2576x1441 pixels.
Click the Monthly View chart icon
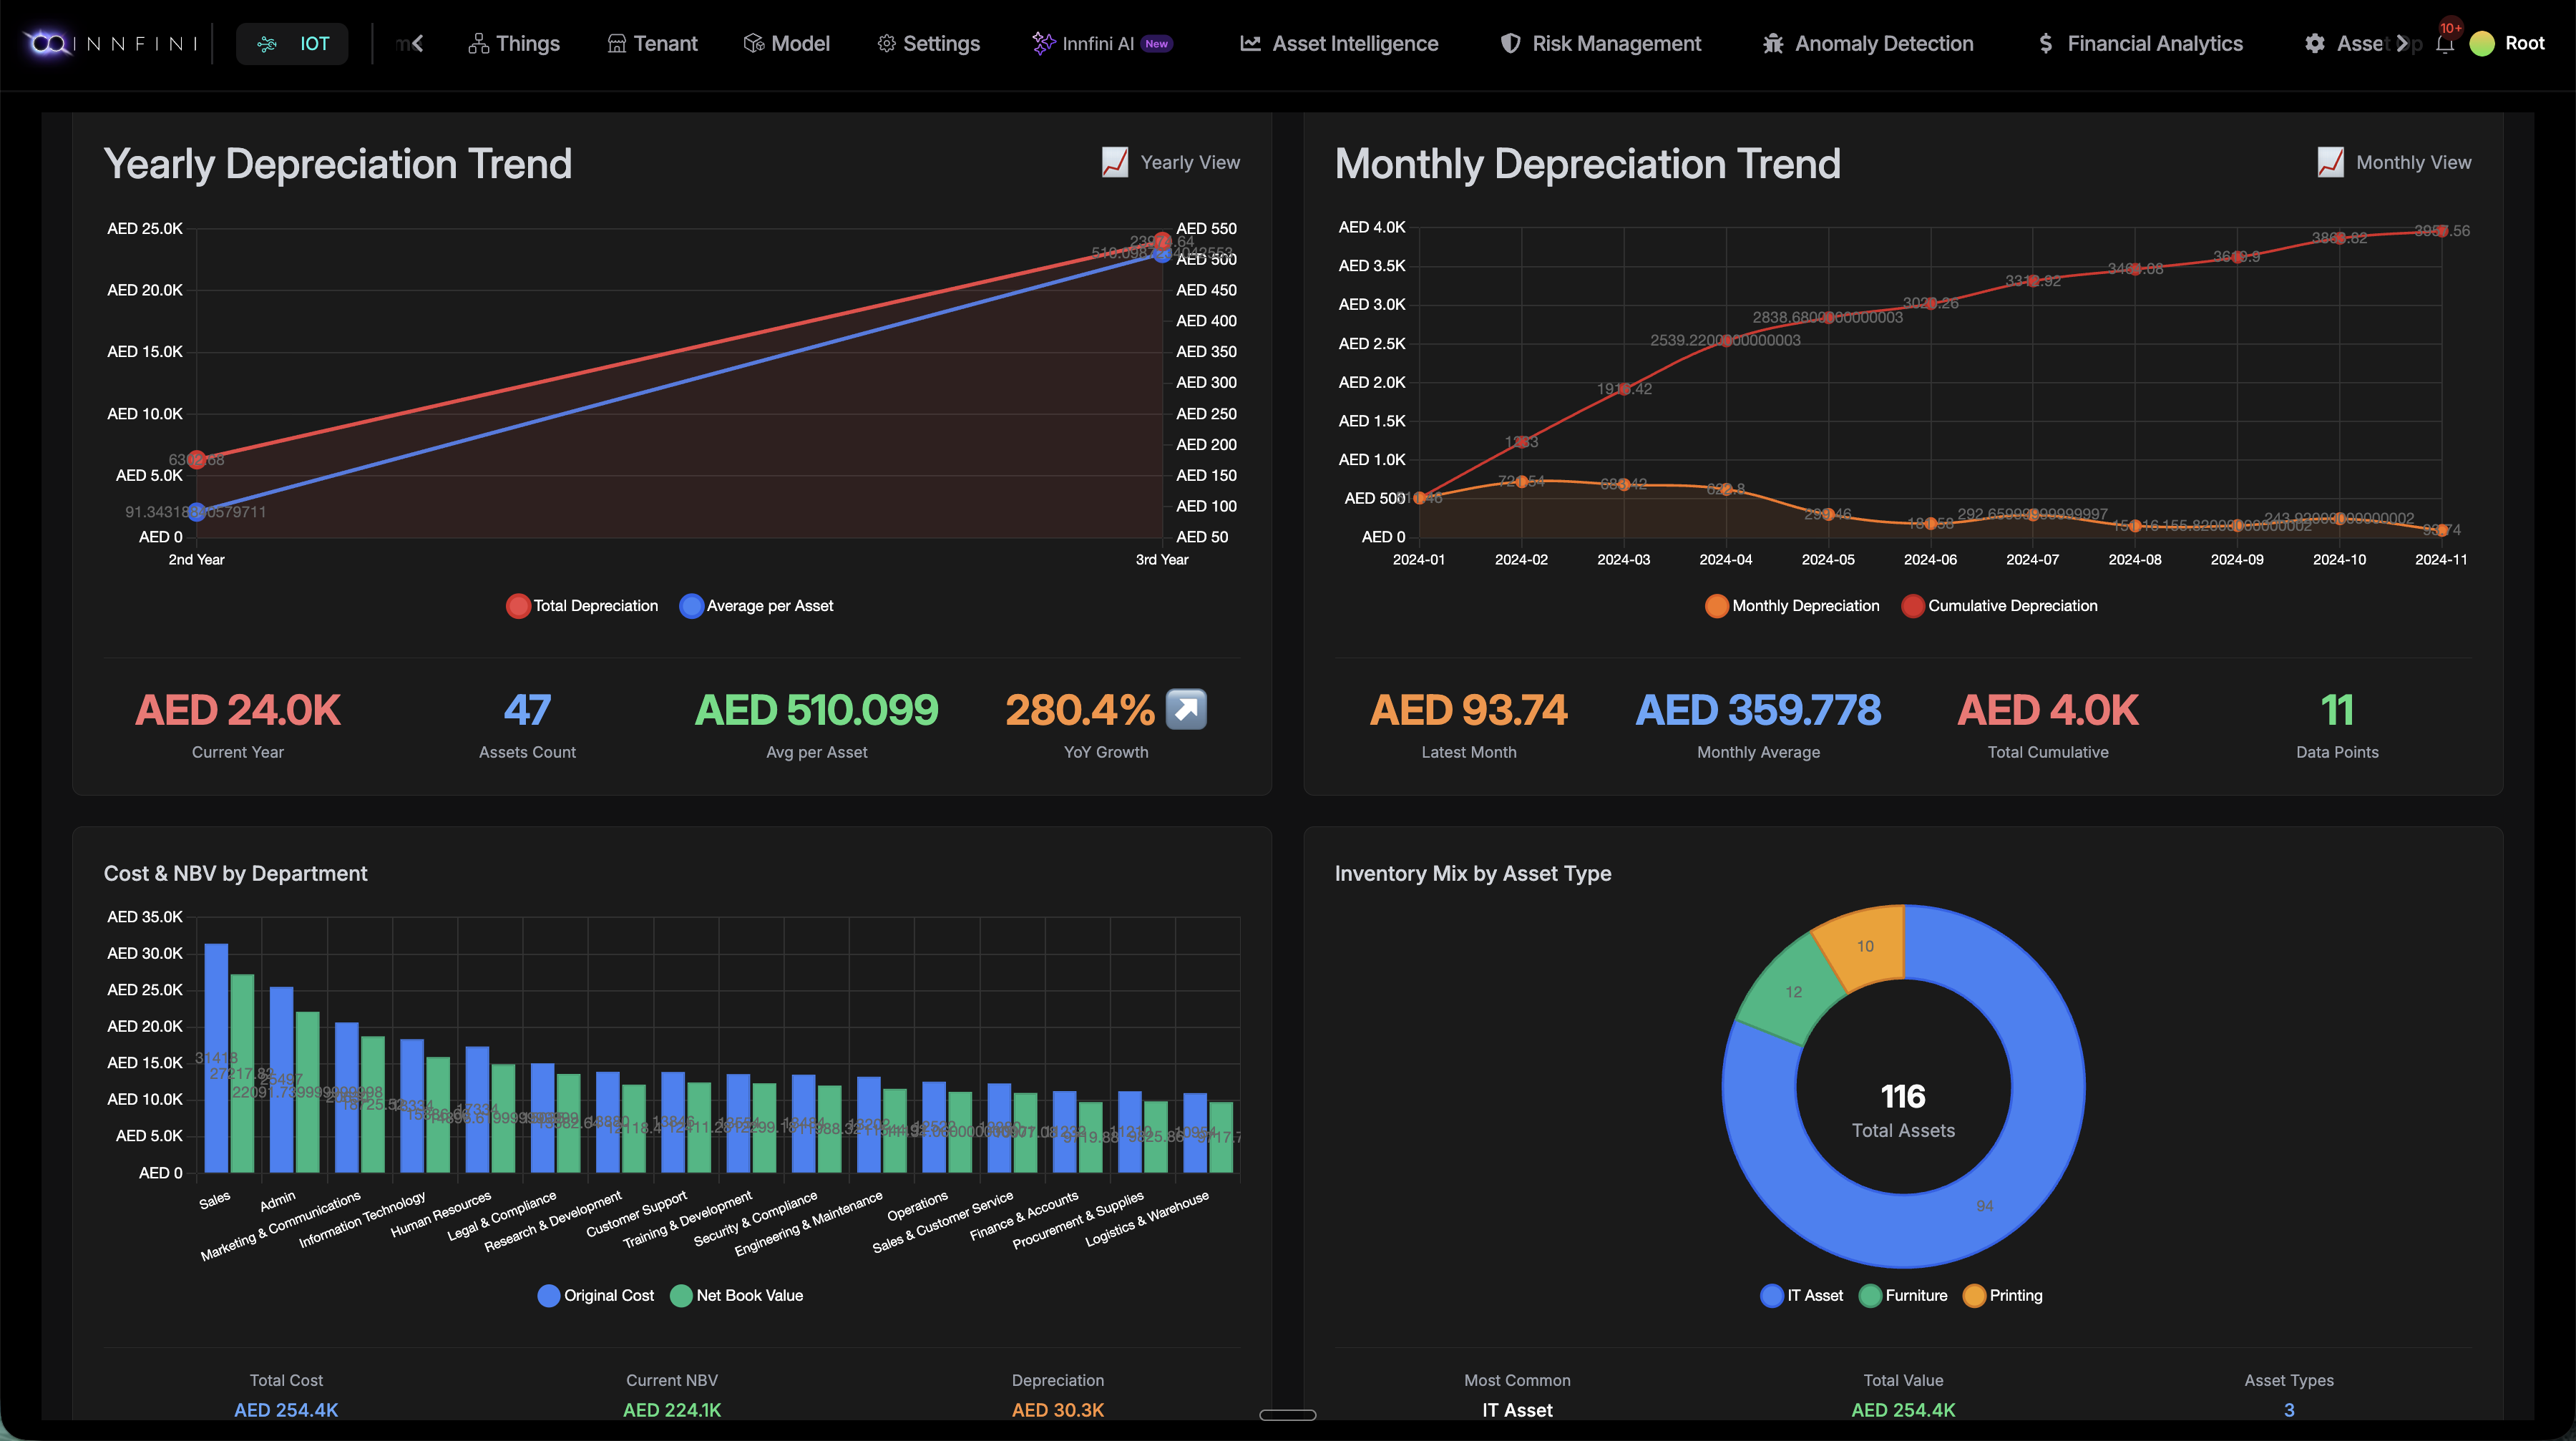[x=2330, y=162]
